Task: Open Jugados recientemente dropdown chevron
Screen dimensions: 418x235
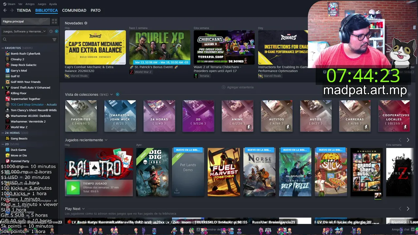Action: [106, 140]
